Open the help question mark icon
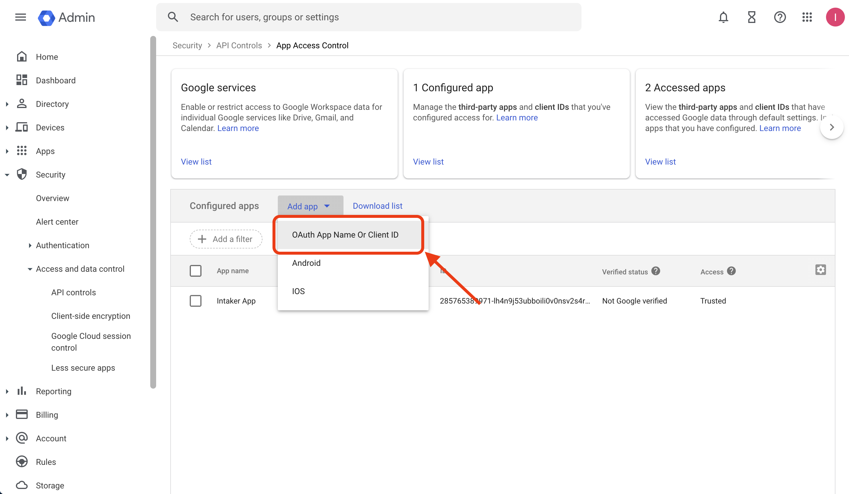The image size is (849, 494). click(x=779, y=17)
